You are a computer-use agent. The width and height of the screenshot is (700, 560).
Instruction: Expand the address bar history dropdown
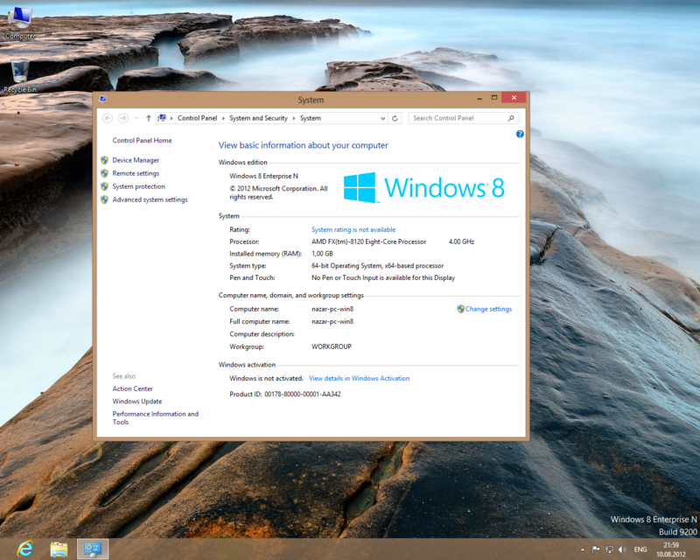point(382,118)
